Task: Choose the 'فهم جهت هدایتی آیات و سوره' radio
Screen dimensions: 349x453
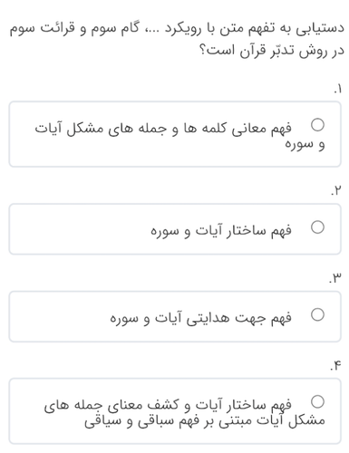Action: pyautogui.click(x=317, y=314)
